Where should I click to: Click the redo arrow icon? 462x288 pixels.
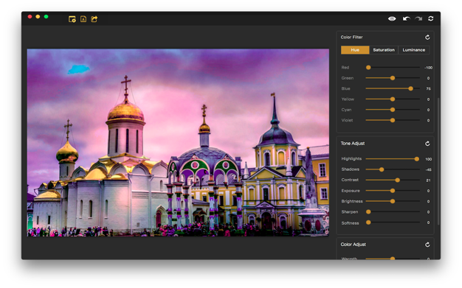pyautogui.click(x=418, y=19)
